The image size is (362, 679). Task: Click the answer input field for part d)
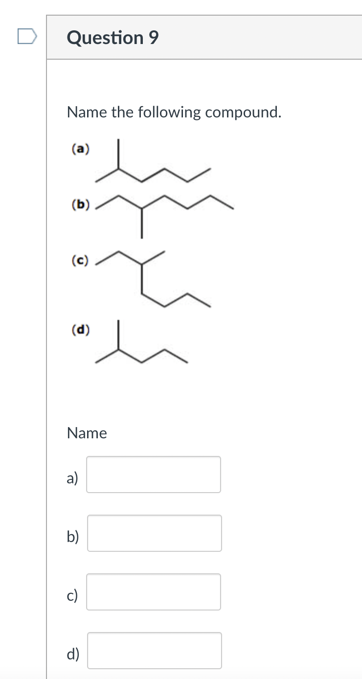(154, 651)
